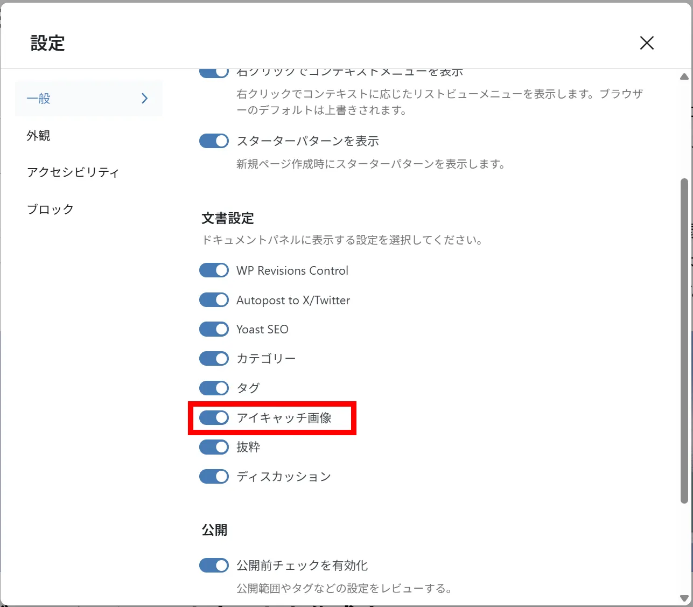
Task: Disable 公開前チェックを有効化 toggle
Action: [x=214, y=566]
